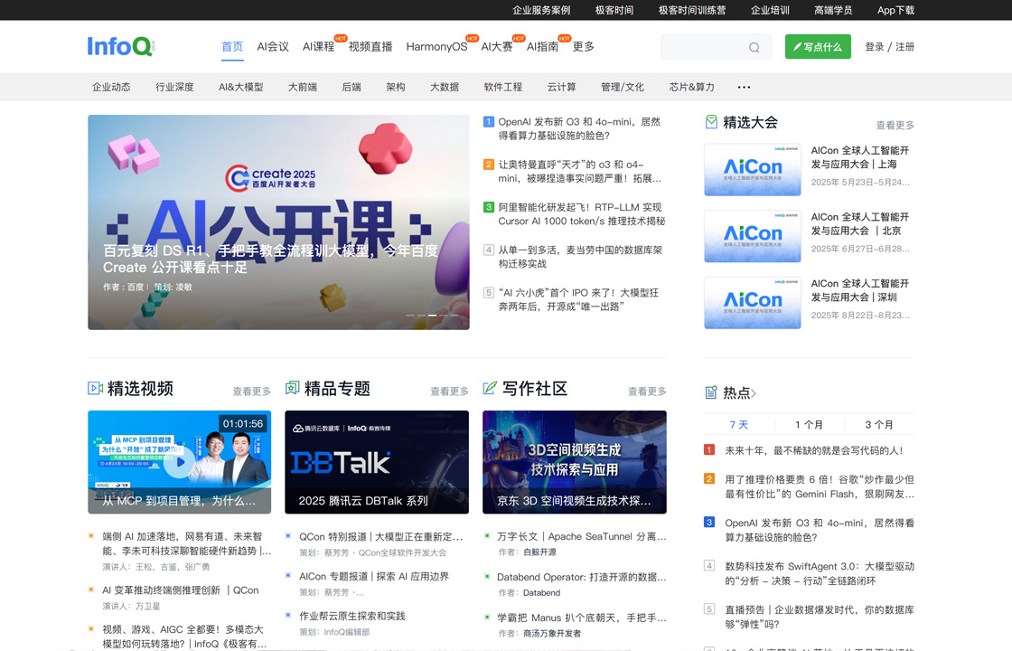The height and width of the screenshot is (651, 1012).
Task: Click the 精选大会 section icon
Action: 711,122
